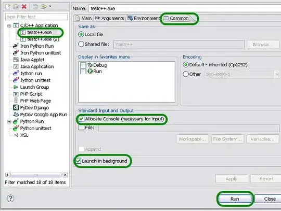
Task: Click the PyDev Django icon
Action: pos(16,108)
